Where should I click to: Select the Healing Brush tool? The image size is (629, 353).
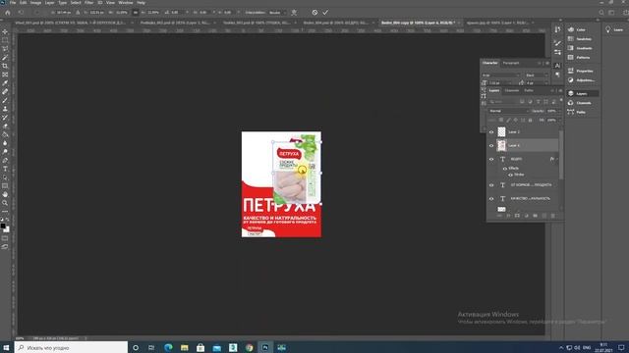click(5, 91)
